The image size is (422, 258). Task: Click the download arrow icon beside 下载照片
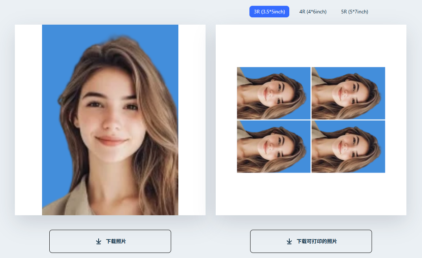click(98, 241)
